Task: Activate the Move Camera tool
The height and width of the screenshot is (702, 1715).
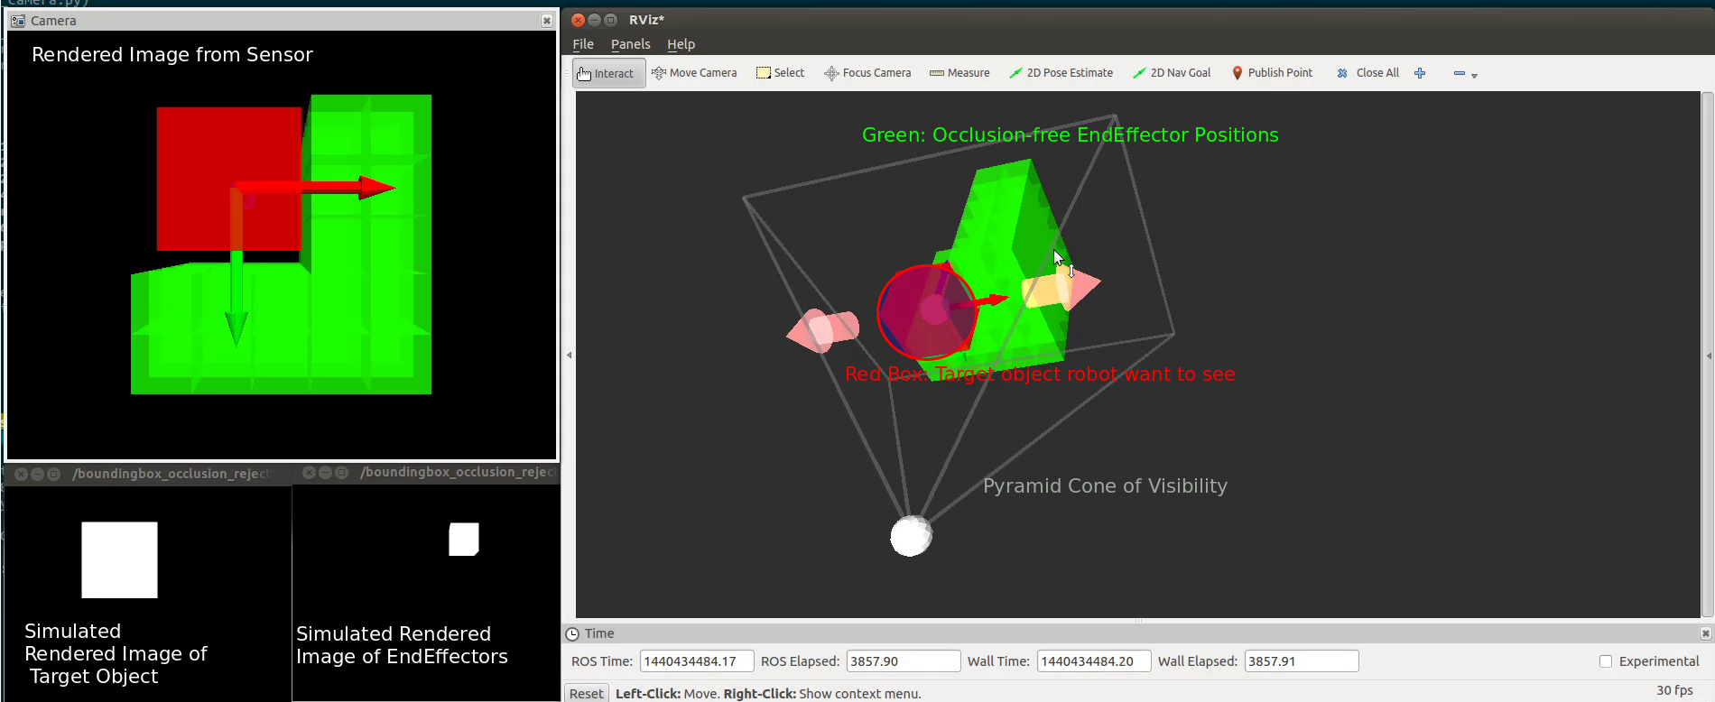Action: (x=694, y=73)
